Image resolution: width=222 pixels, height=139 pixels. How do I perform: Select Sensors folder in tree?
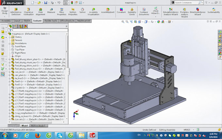tap(18, 40)
